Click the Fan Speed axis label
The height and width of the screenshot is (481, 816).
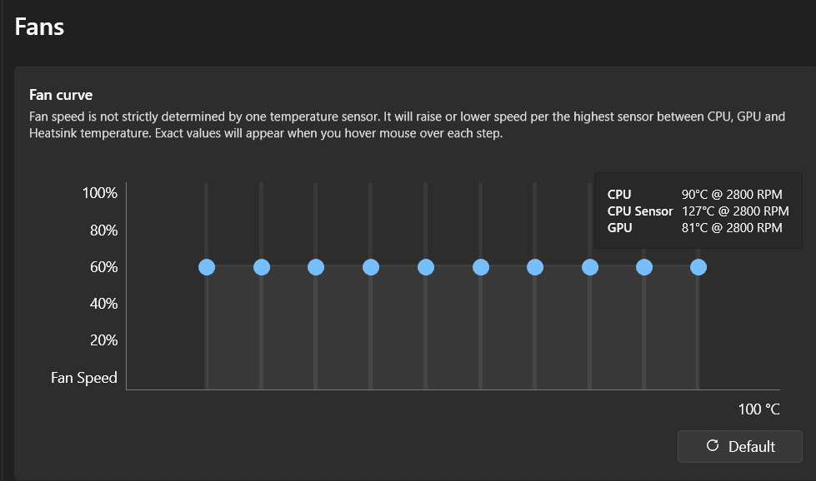[x=84, y=378]
